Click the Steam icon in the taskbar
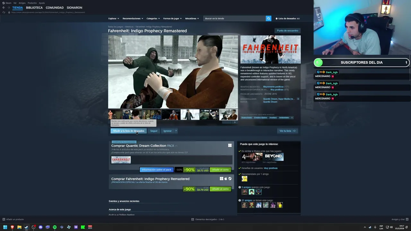Viewport: 411px width, 231px height. [26, 227]
